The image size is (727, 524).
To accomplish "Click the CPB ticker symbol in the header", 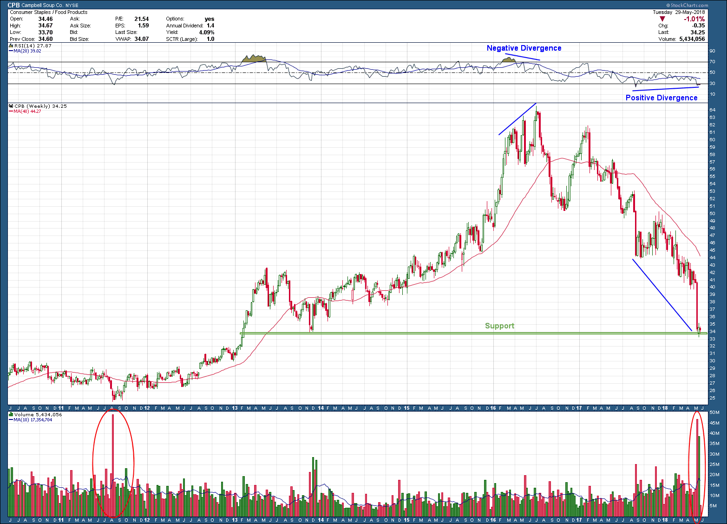I will coord(14,5).
